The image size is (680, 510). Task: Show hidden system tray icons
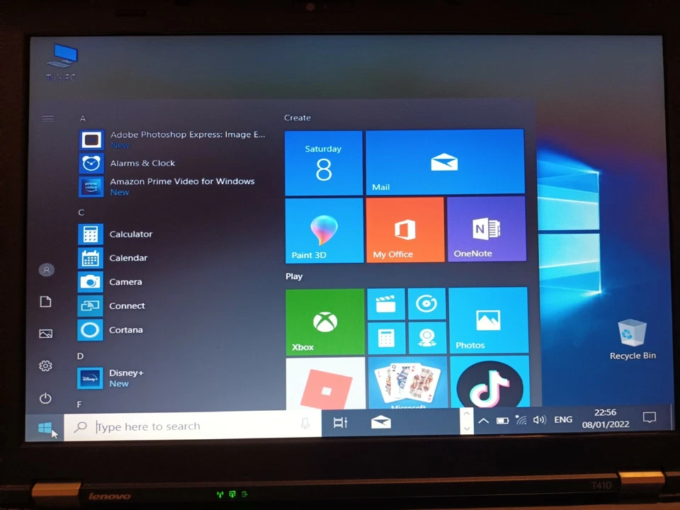click(x=483, y=419)
